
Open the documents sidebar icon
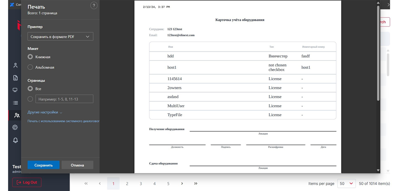(15, 78)
